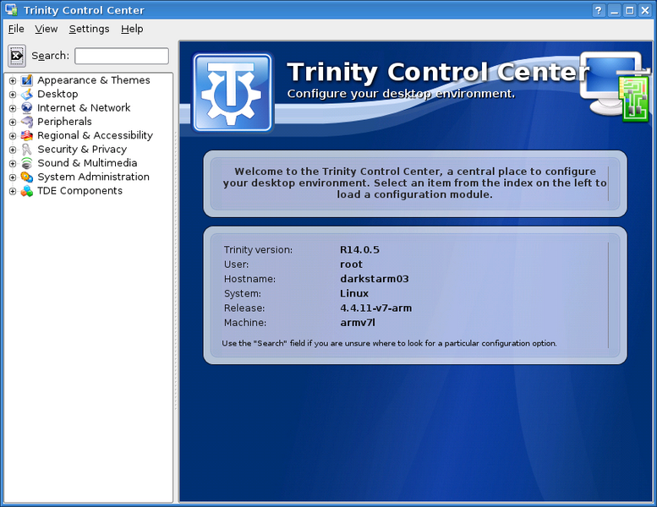
Task: Click the title bar application icon
Action: click(x=11, y=9)
